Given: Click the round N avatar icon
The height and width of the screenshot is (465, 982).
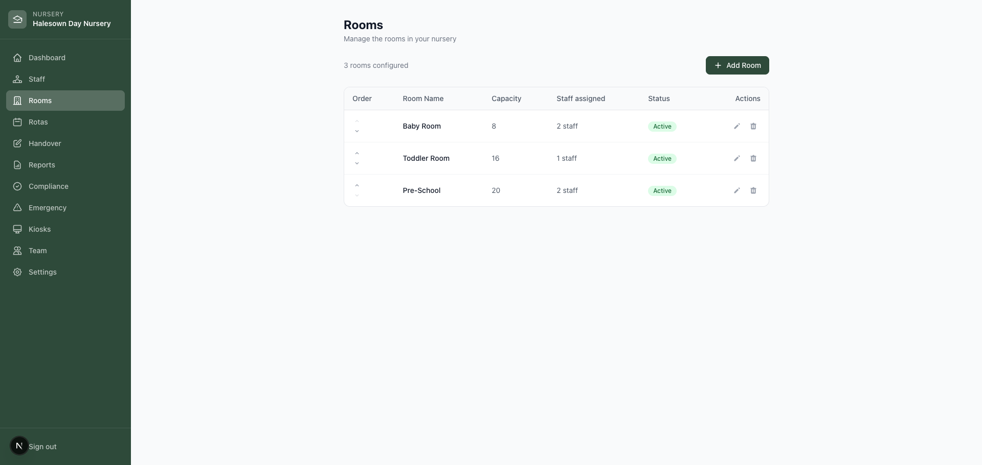Looking at the screenshot, I should pos(19,446).
